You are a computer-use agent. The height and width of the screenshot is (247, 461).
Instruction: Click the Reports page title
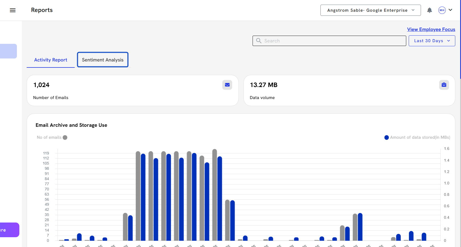coord(42,10)
